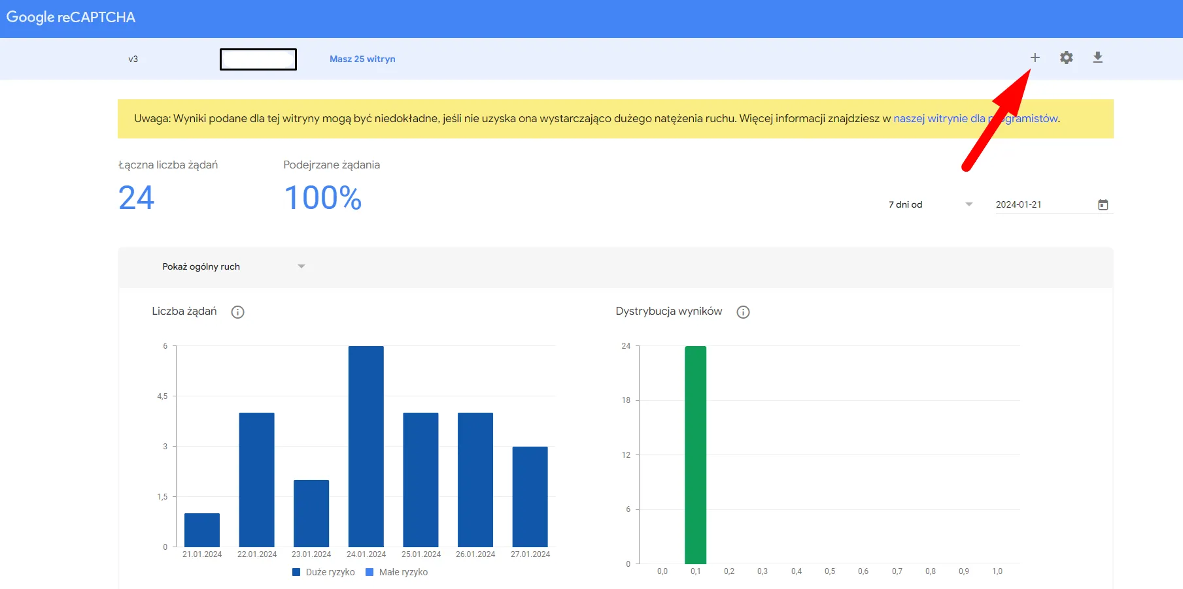Image resolution: width=1183 pixels, height=589 pixels.
Task: Click the bar for 22.01.2024
Action: pos(257,479)
